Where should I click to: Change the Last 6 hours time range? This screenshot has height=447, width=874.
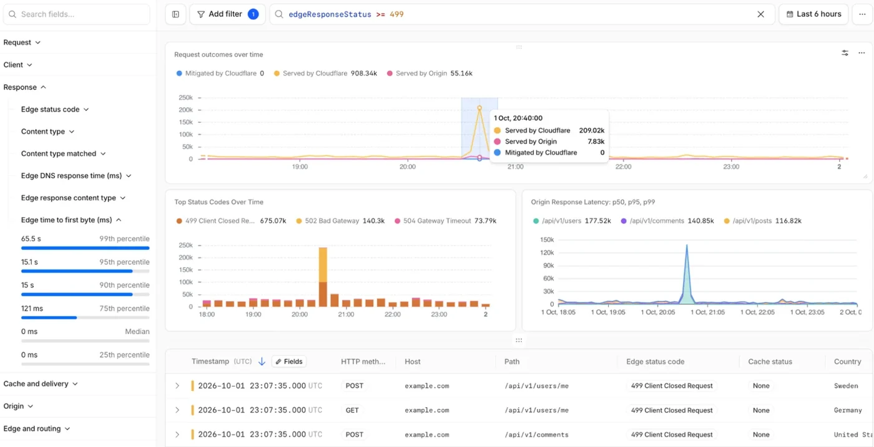[813, 14]
